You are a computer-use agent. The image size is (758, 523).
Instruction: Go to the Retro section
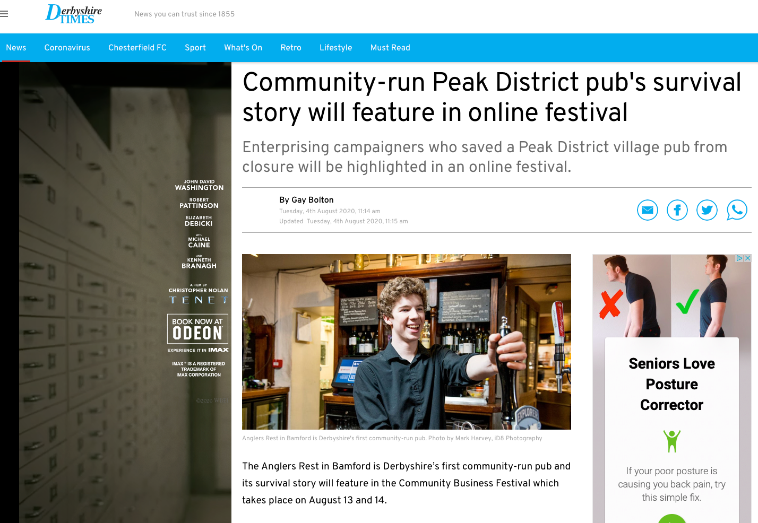point(291,48)
